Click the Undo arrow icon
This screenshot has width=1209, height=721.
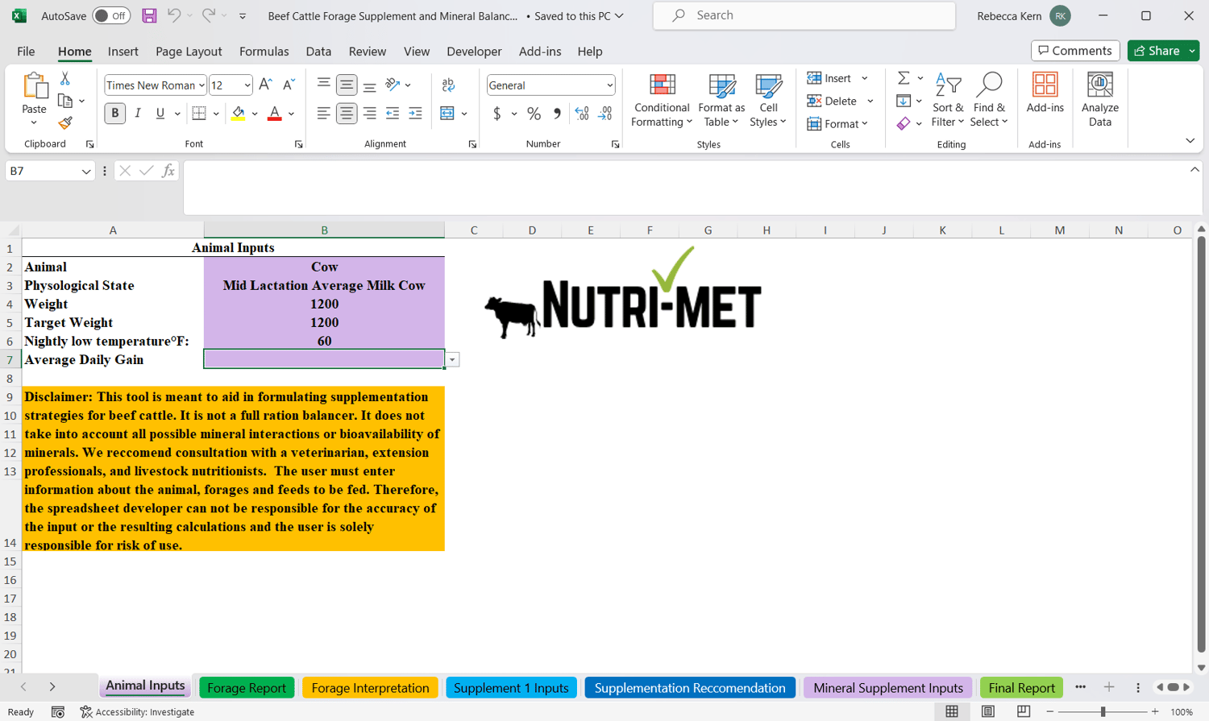[x=174, y=15]
